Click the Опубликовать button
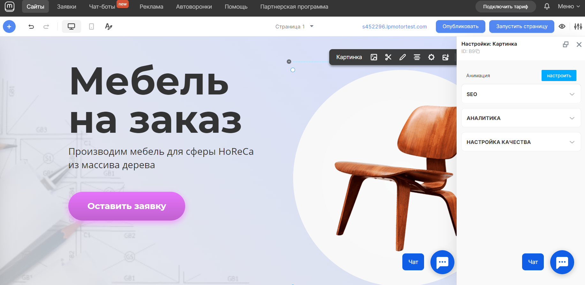The image size is (585, 285). click(x=460, y=26)
